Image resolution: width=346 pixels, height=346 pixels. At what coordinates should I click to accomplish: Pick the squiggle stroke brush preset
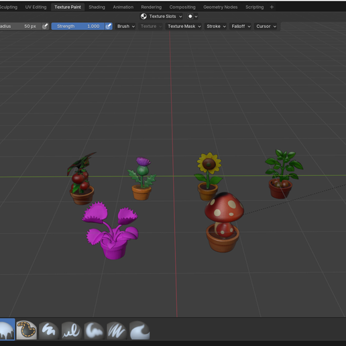click(x=49, y=330)
